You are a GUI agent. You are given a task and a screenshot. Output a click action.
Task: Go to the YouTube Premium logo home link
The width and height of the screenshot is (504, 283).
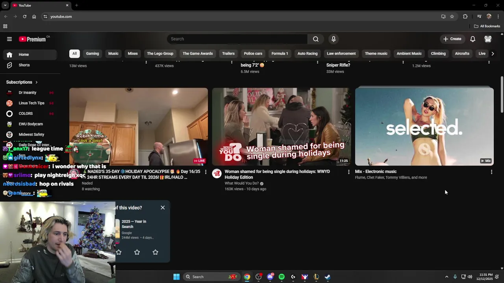click(x=33, y=39)
